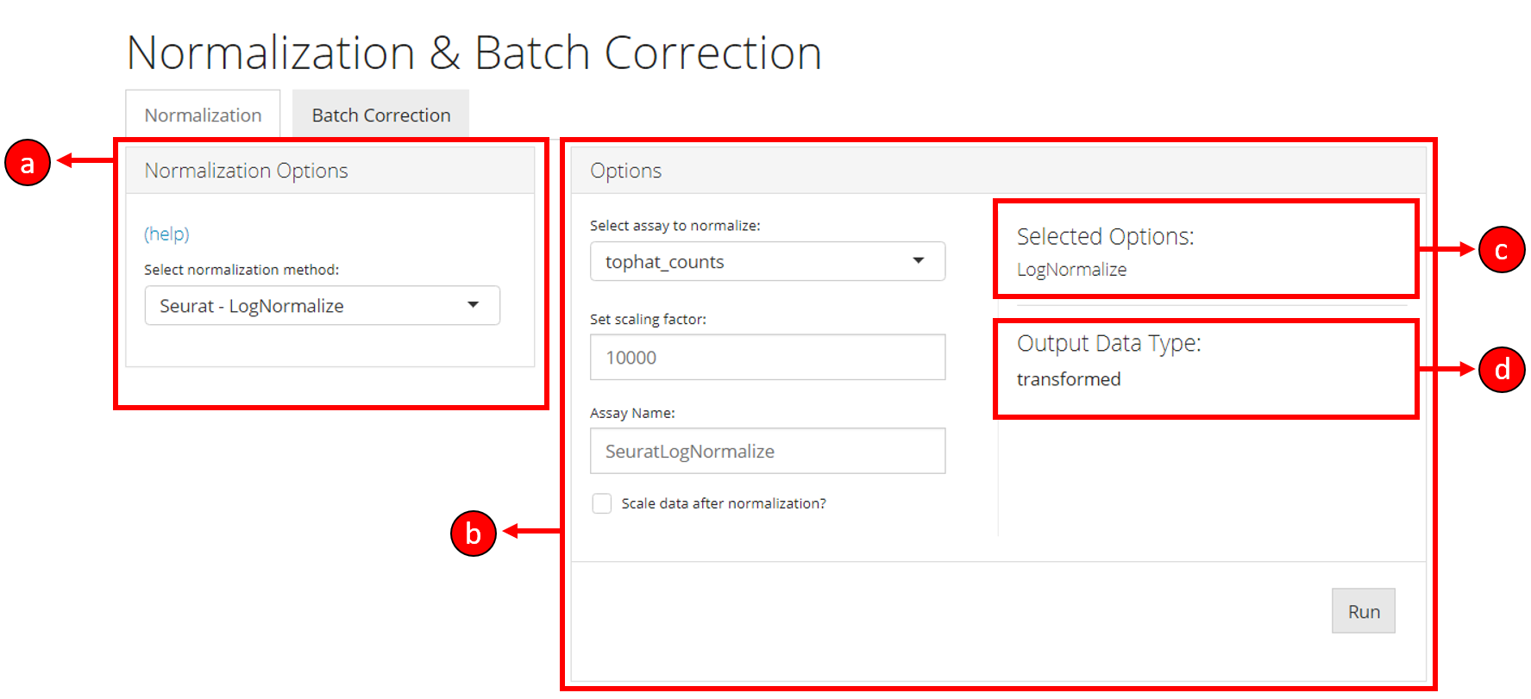Click the transformed output type text
This screenshot has width=1531, height=699.
pos(1068,379)
